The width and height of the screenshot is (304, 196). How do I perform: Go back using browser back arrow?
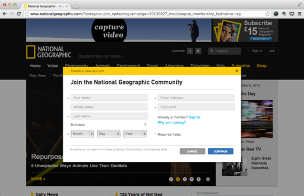5,14
